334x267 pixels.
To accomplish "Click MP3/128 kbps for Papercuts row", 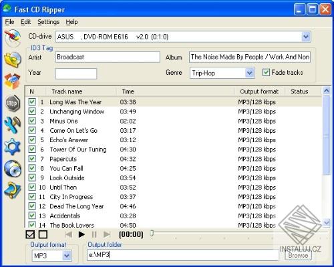I will click(257, 159).
